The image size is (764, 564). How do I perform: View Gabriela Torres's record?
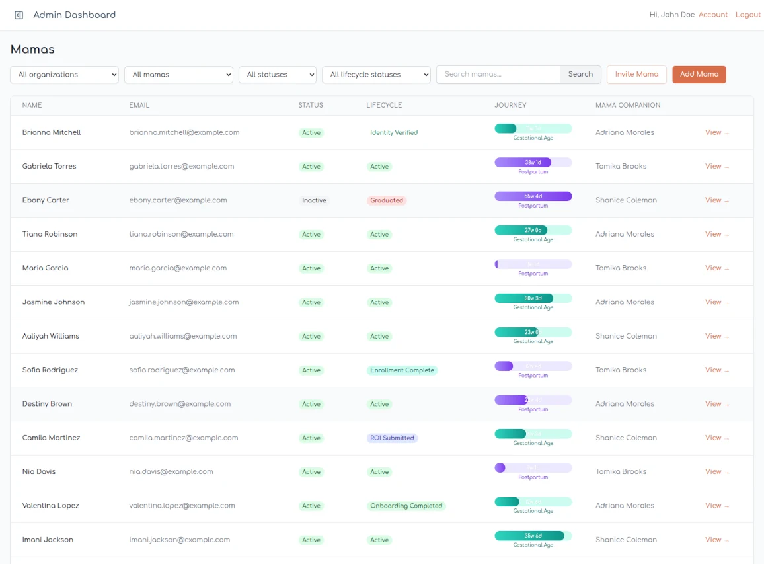pos(716,166)
